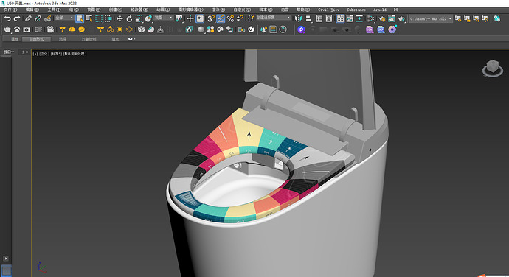
Task: Click the Link chain icon
Action: coord(28,19)
